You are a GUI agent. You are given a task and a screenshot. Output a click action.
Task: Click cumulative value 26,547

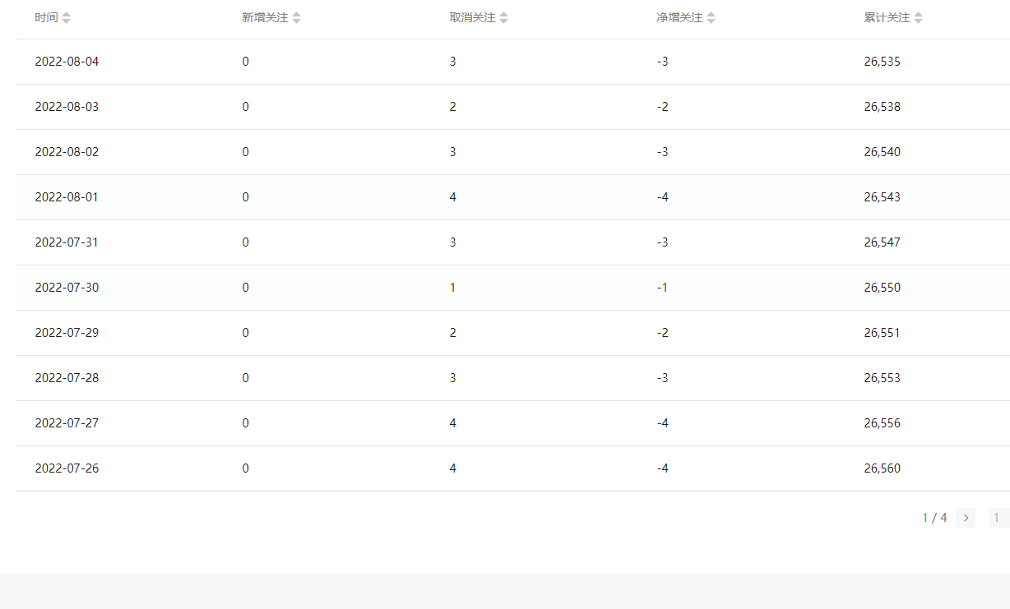pyautogui.click(x=883, y=242)
